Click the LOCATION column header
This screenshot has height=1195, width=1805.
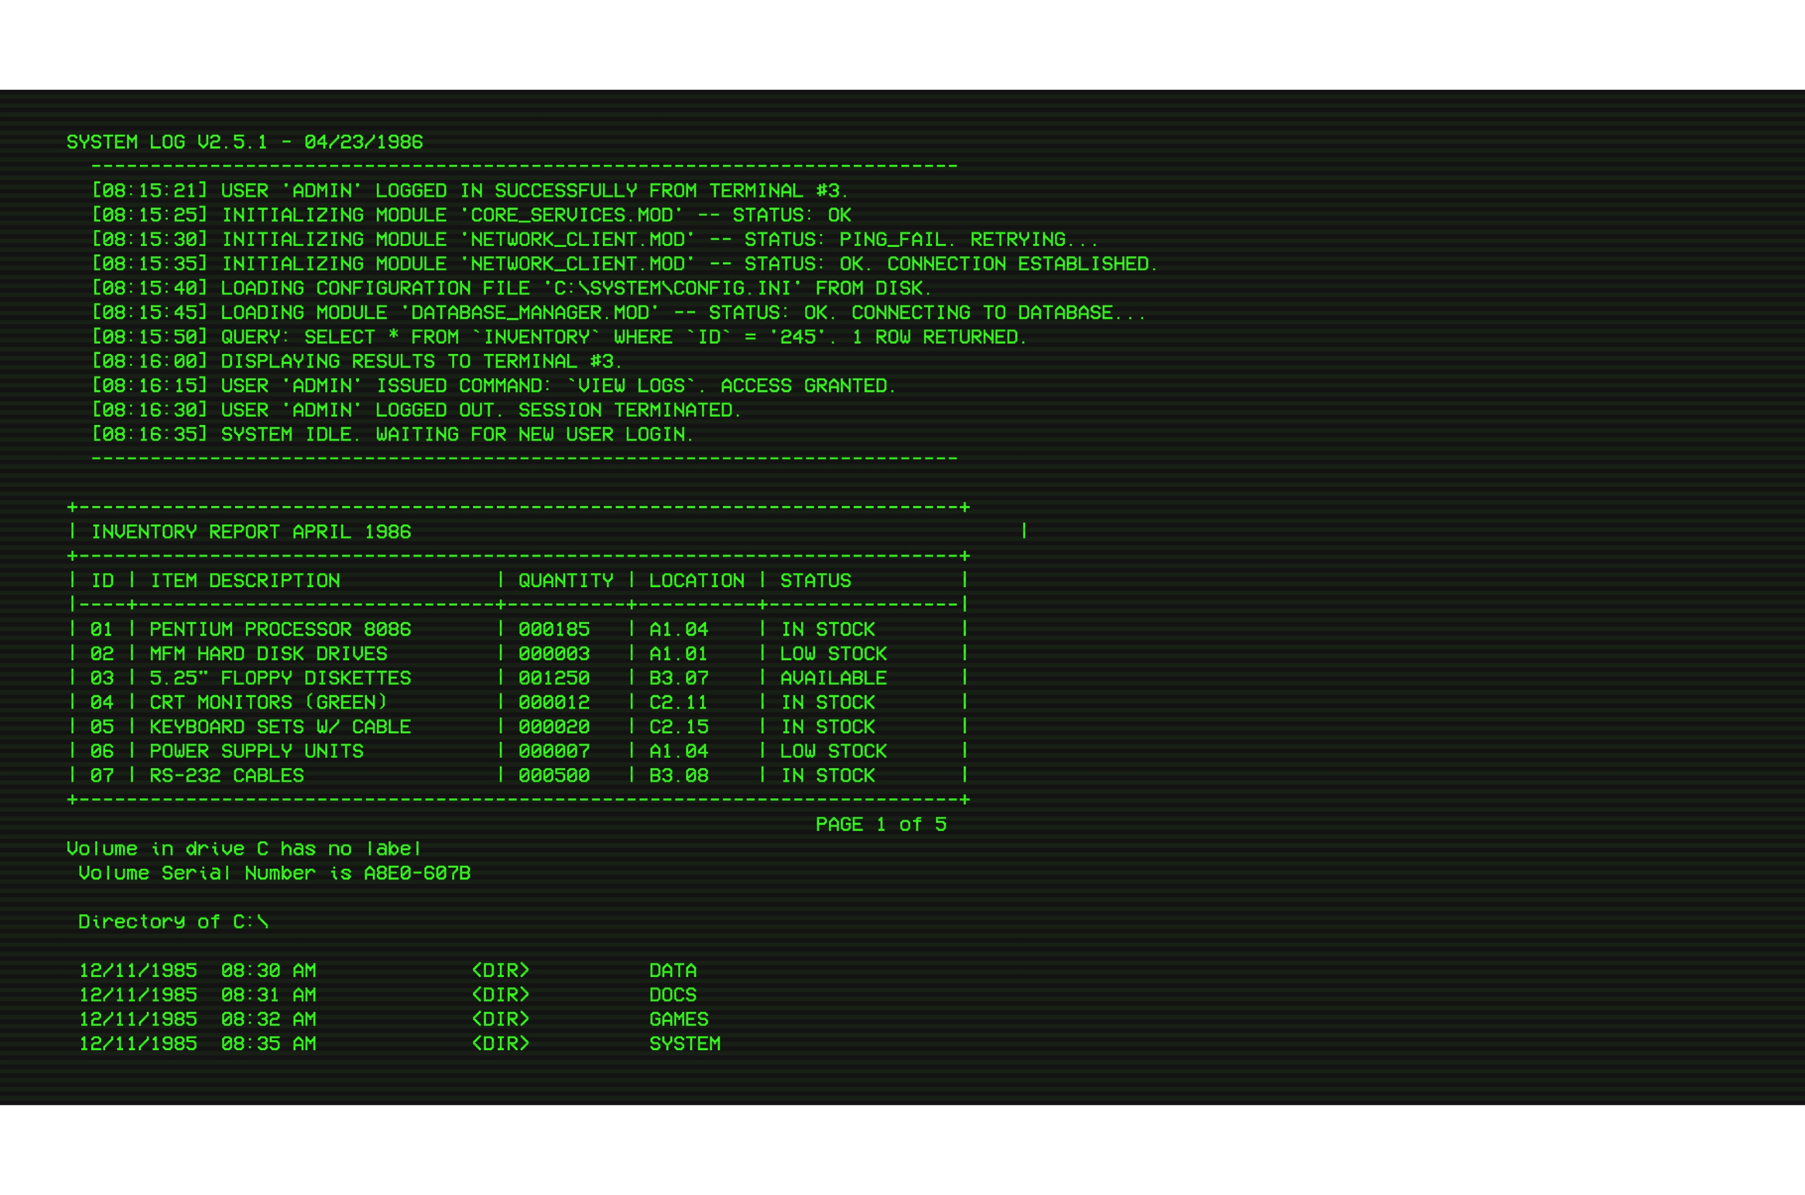click(x=696, y=581)
